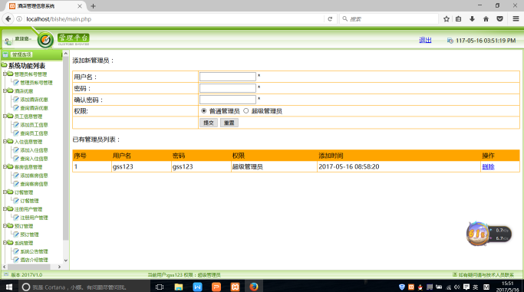Click the localhost address bar
Screen dimensions: 524x292
pyautogui.click(x=174, y=19)
